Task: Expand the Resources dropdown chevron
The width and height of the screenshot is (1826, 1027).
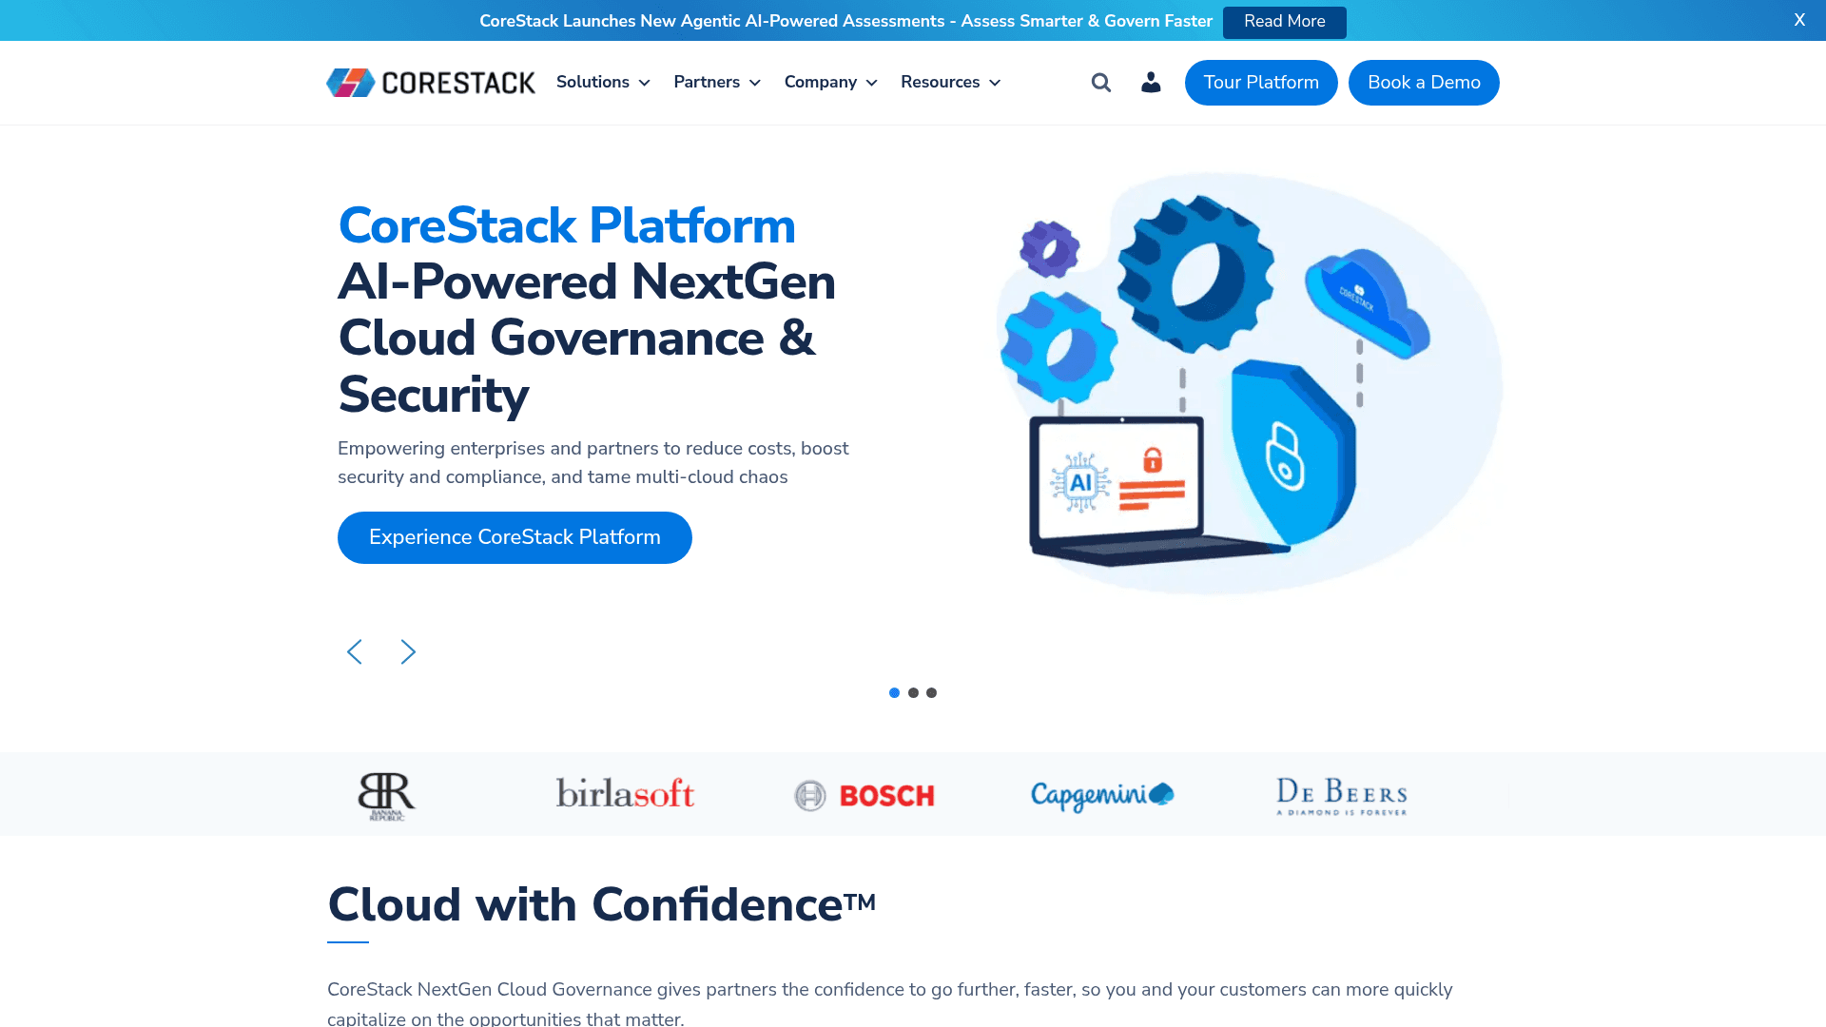Action: tap(995, 83)
